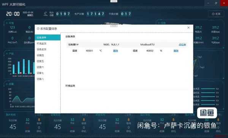Click 删除 link beside address 40002
This screenshot has height=138, width=228.
176,51
